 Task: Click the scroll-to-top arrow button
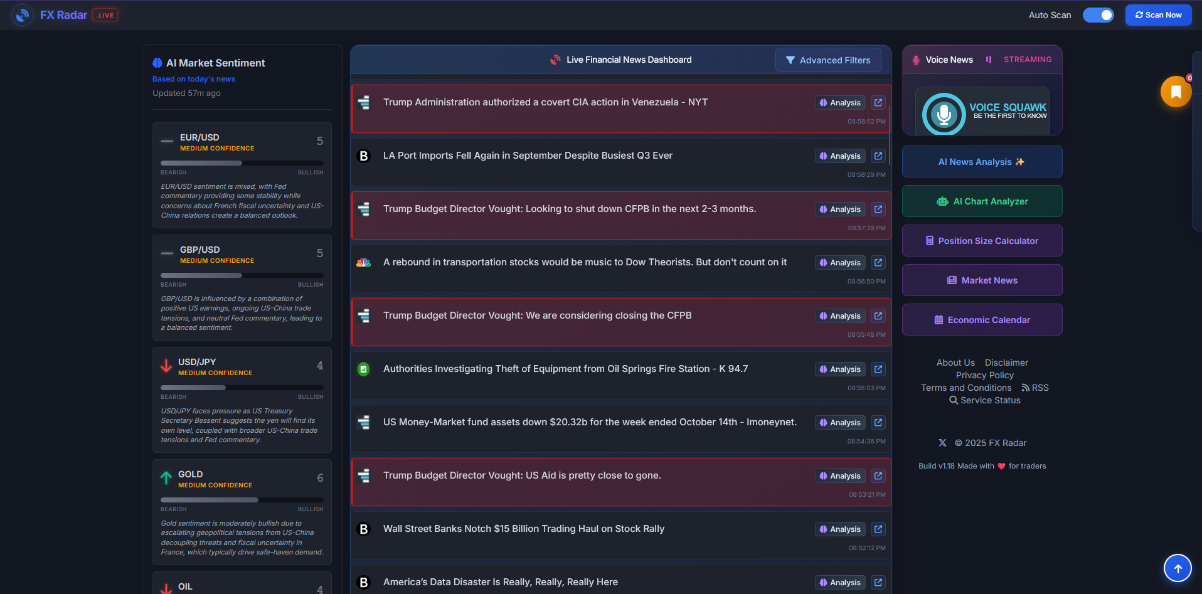(x=1178, y=568)
